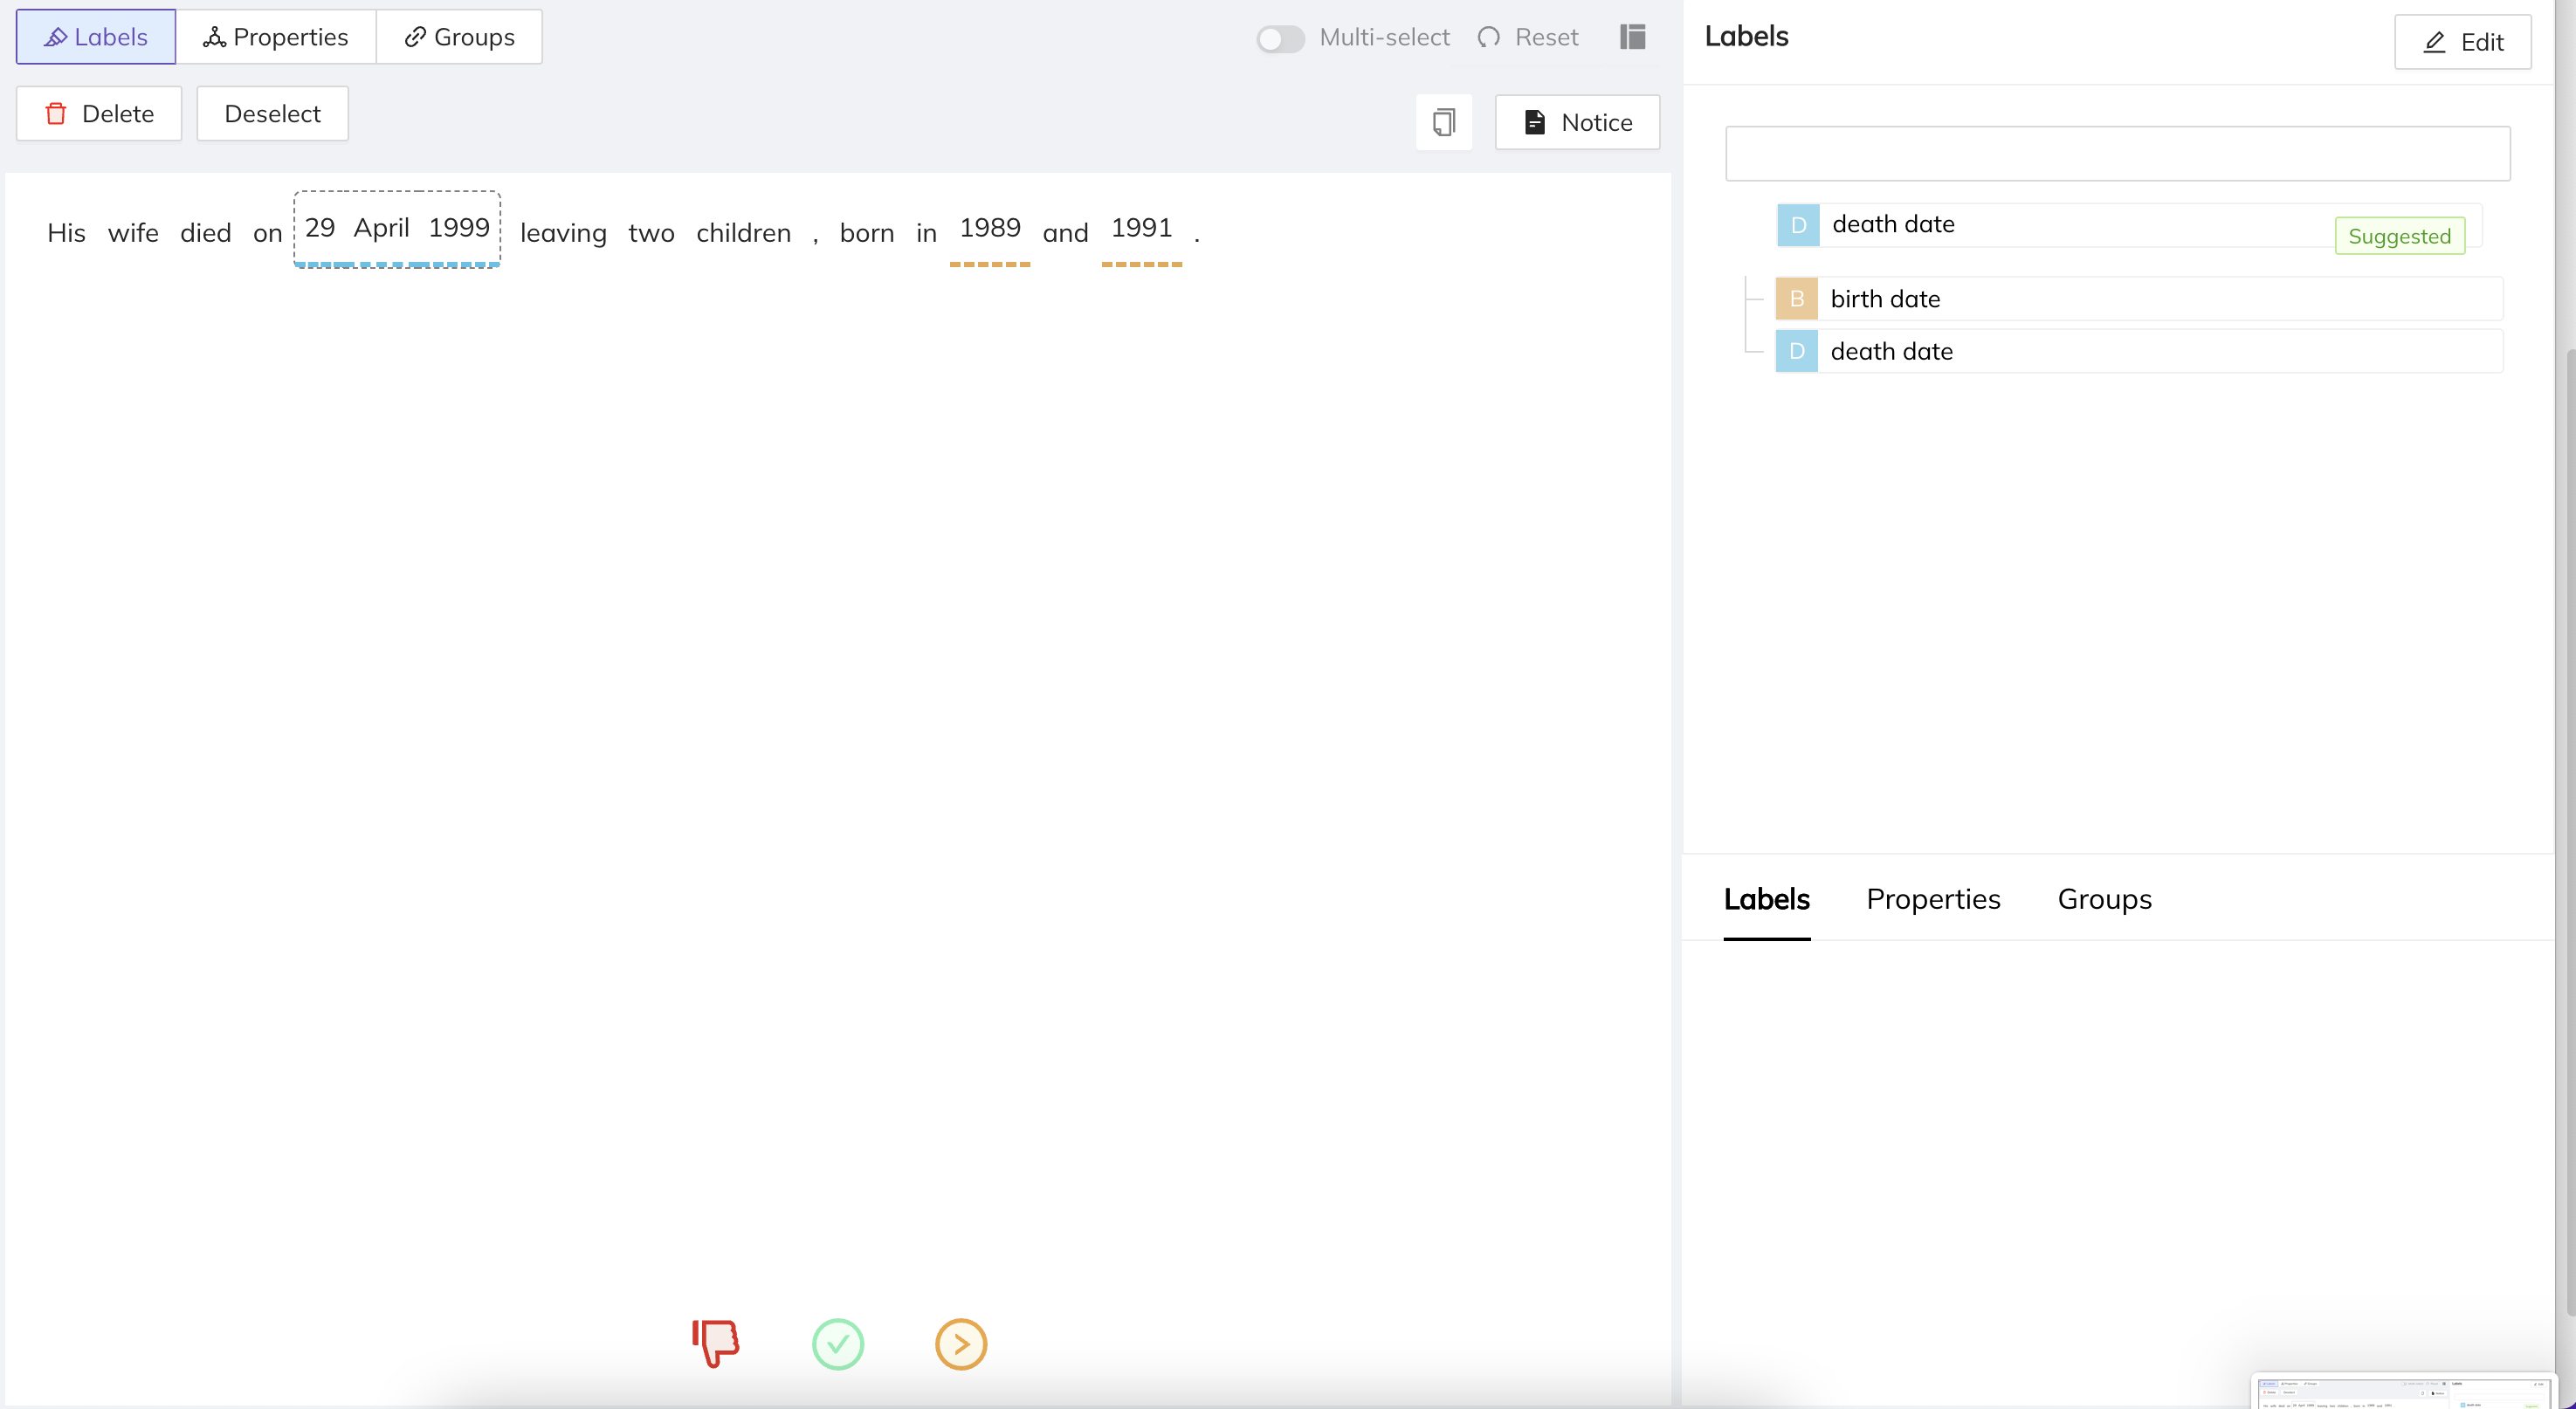Image resolution: width=2576 pixels, height=1409 pixels.
Task: Click the Edit labels button
Action: pyautogui.click(x=2462, y=42)
